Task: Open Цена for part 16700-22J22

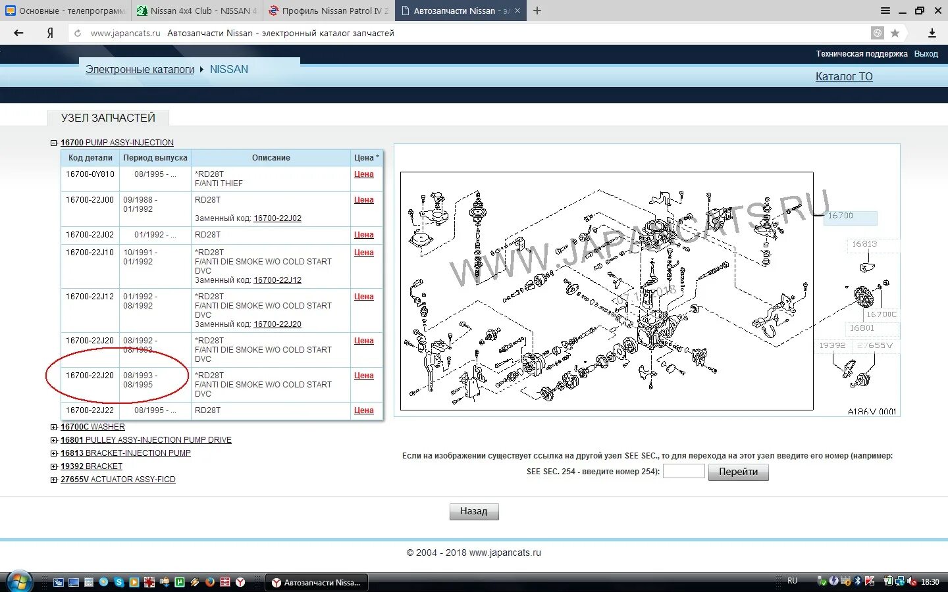Action: (363, 410)
